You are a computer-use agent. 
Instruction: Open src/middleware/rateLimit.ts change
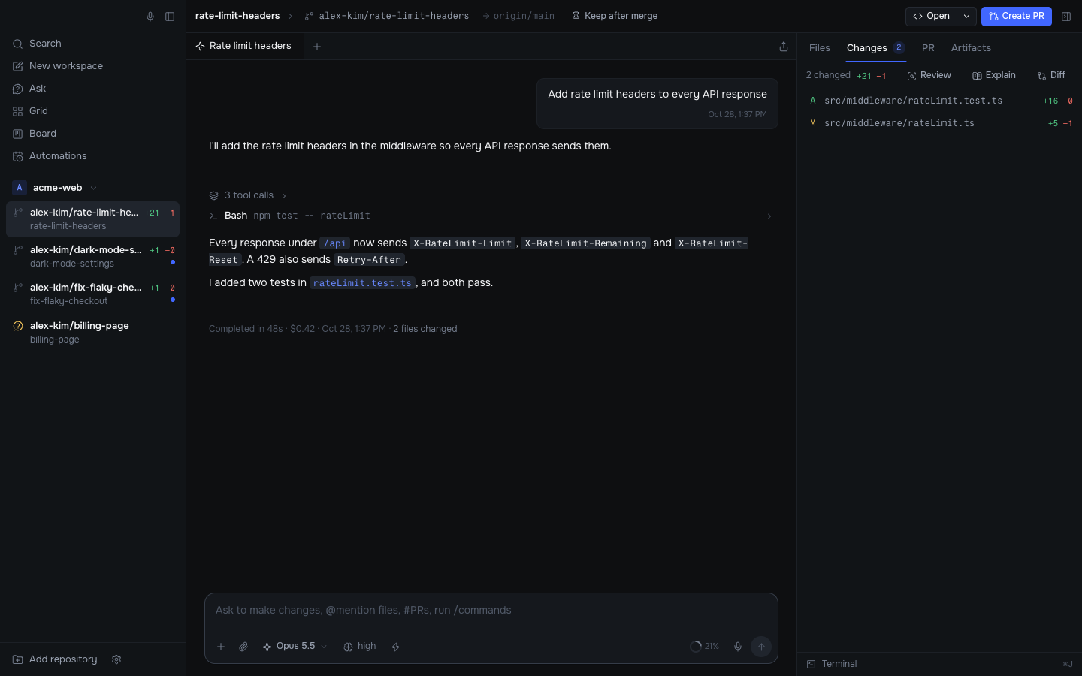click(x=940, y=123)
